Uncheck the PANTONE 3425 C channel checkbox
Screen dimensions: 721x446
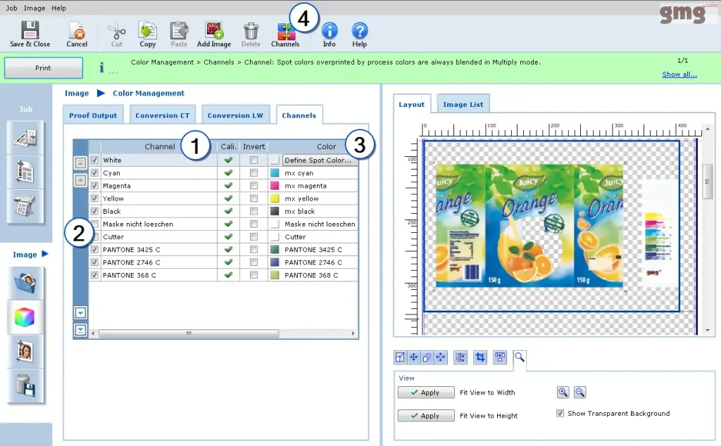coord(95,250)
